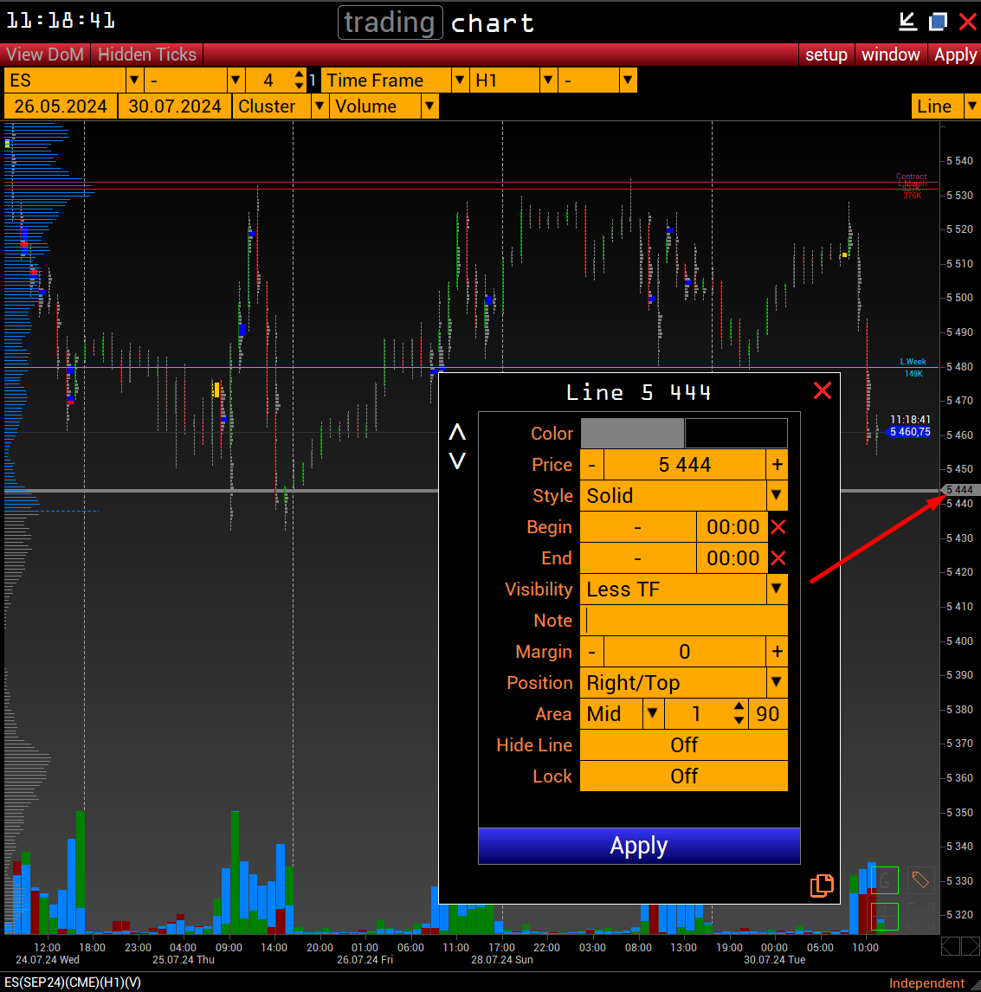Open the Style Solid dropdown
Screen dimensions: 981x992
[x=777, y=496]
